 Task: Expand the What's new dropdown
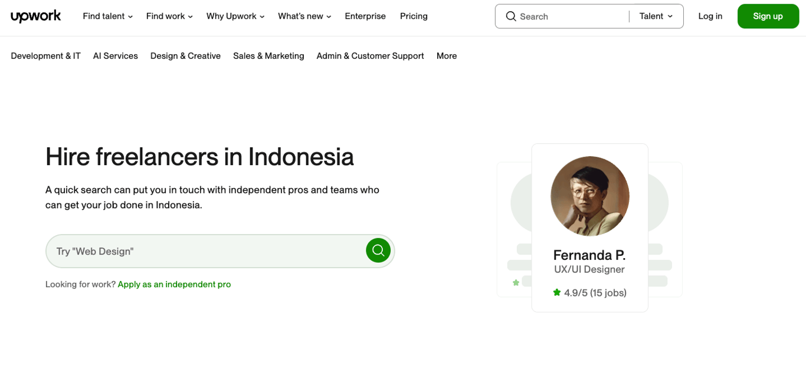pyautogui.click(x=304, y=16)
